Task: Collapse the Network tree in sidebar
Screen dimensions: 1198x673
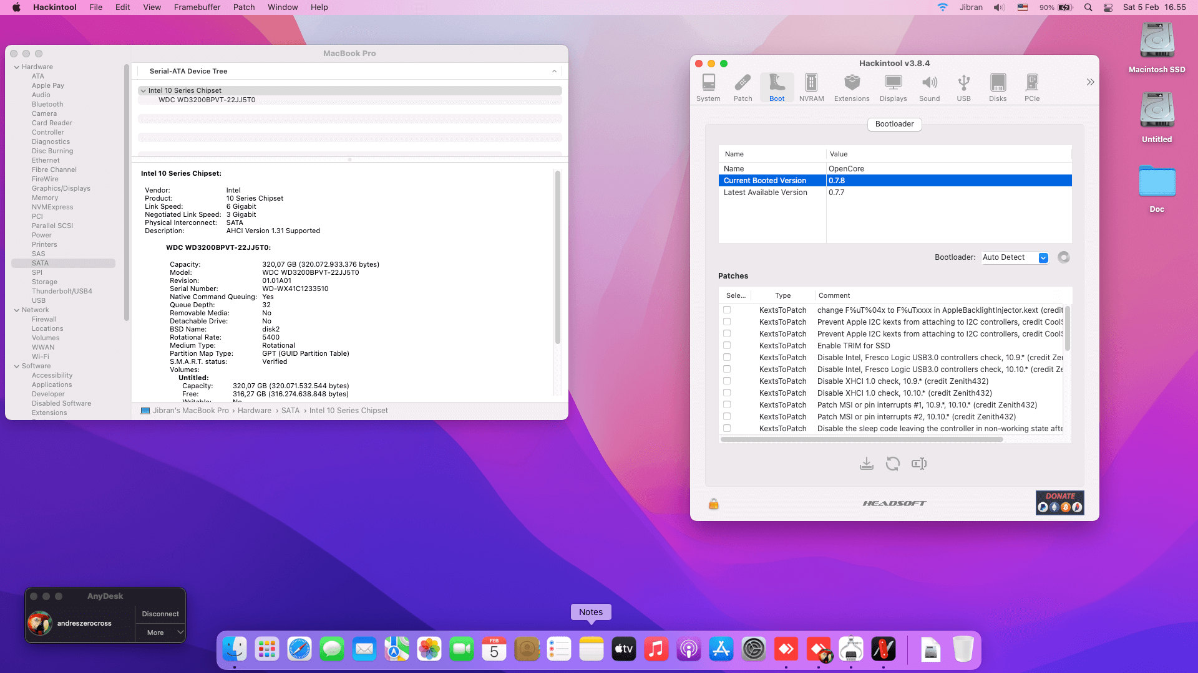Action: 17,310
